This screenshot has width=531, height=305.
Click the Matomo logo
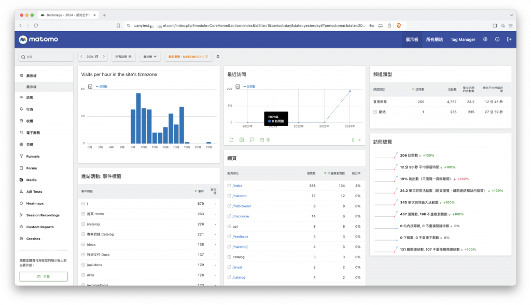tap(38, 39)
